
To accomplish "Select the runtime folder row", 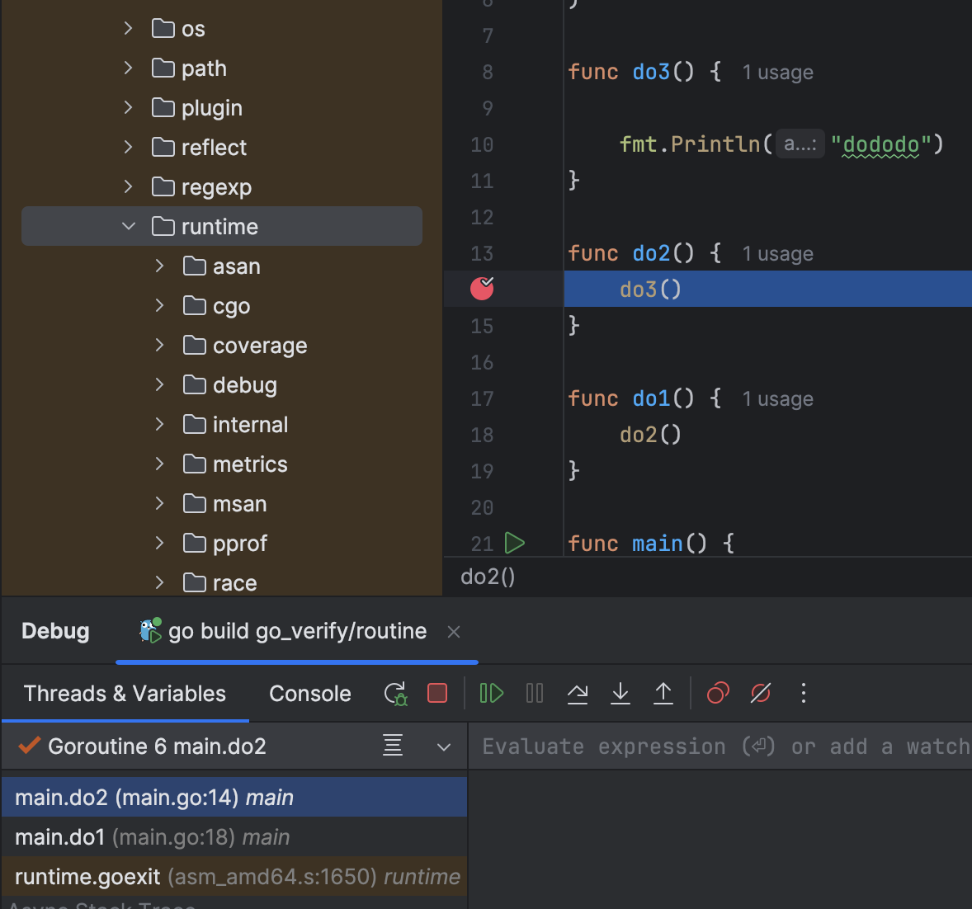I will tap(222, 226).
